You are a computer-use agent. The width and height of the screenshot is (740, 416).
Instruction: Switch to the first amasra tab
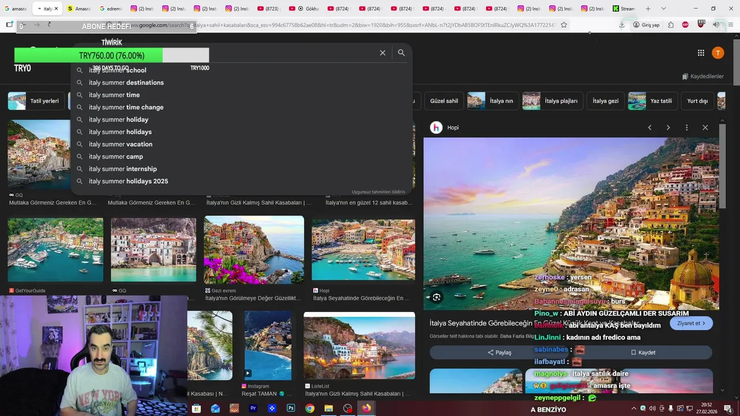click(16, 9)
